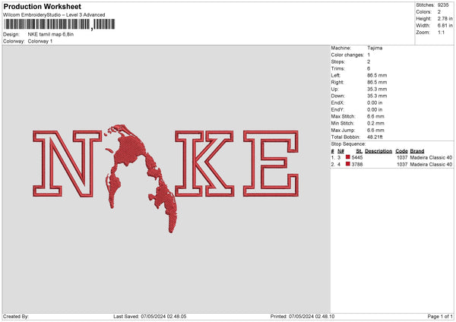Click the Zoom value 1:1
Image resolution: width=456 pixels, height=322 pixels.
coord(441,33)
